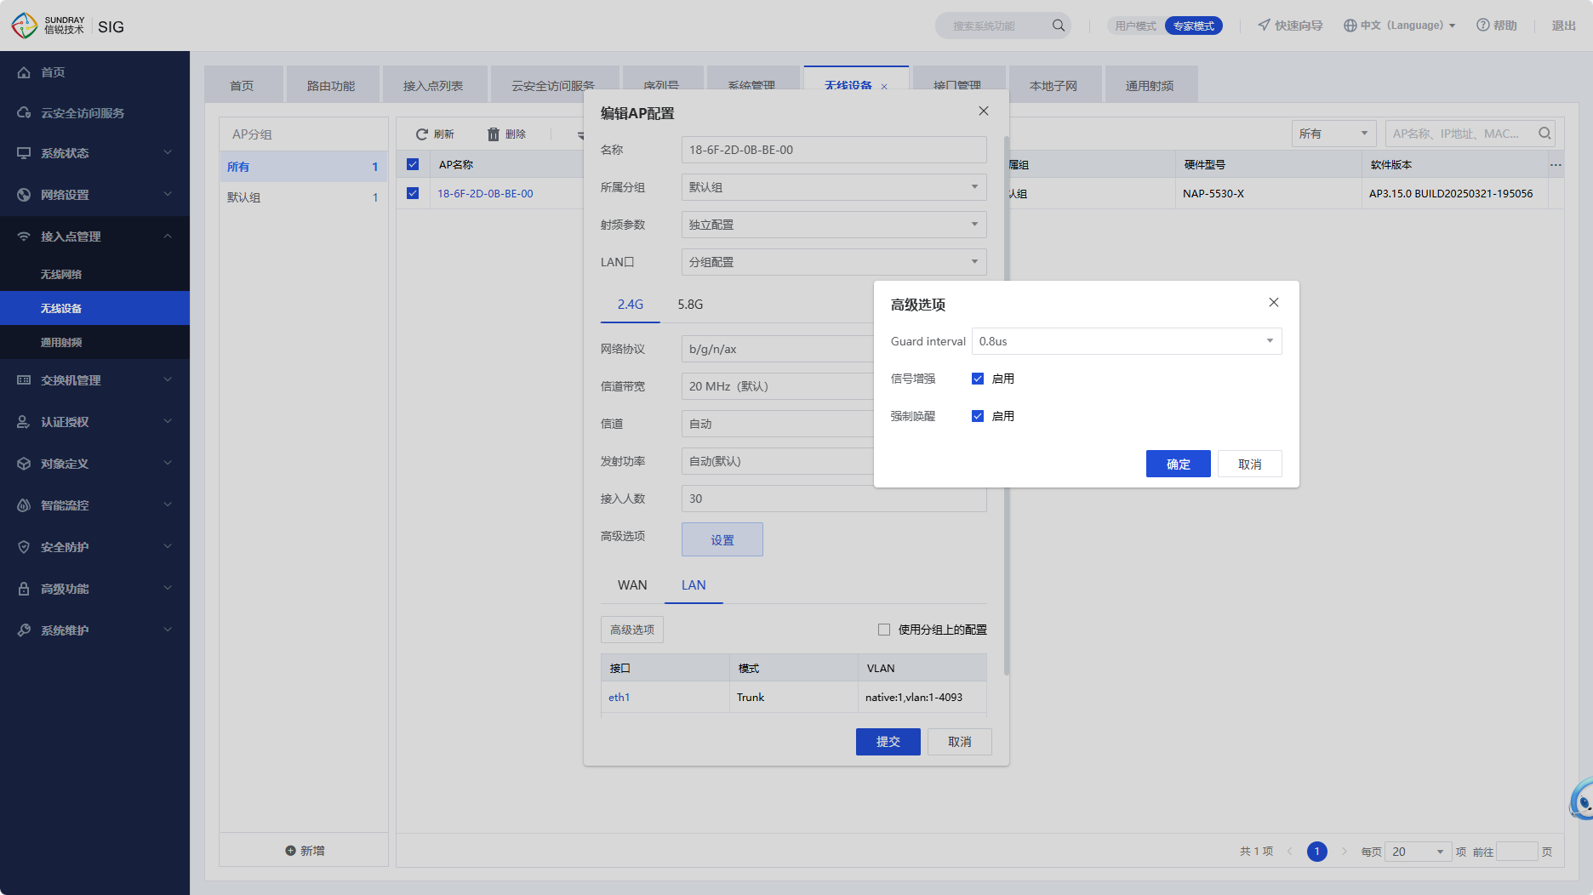Toggle the select-all AP header checkbox

(413, 164)
